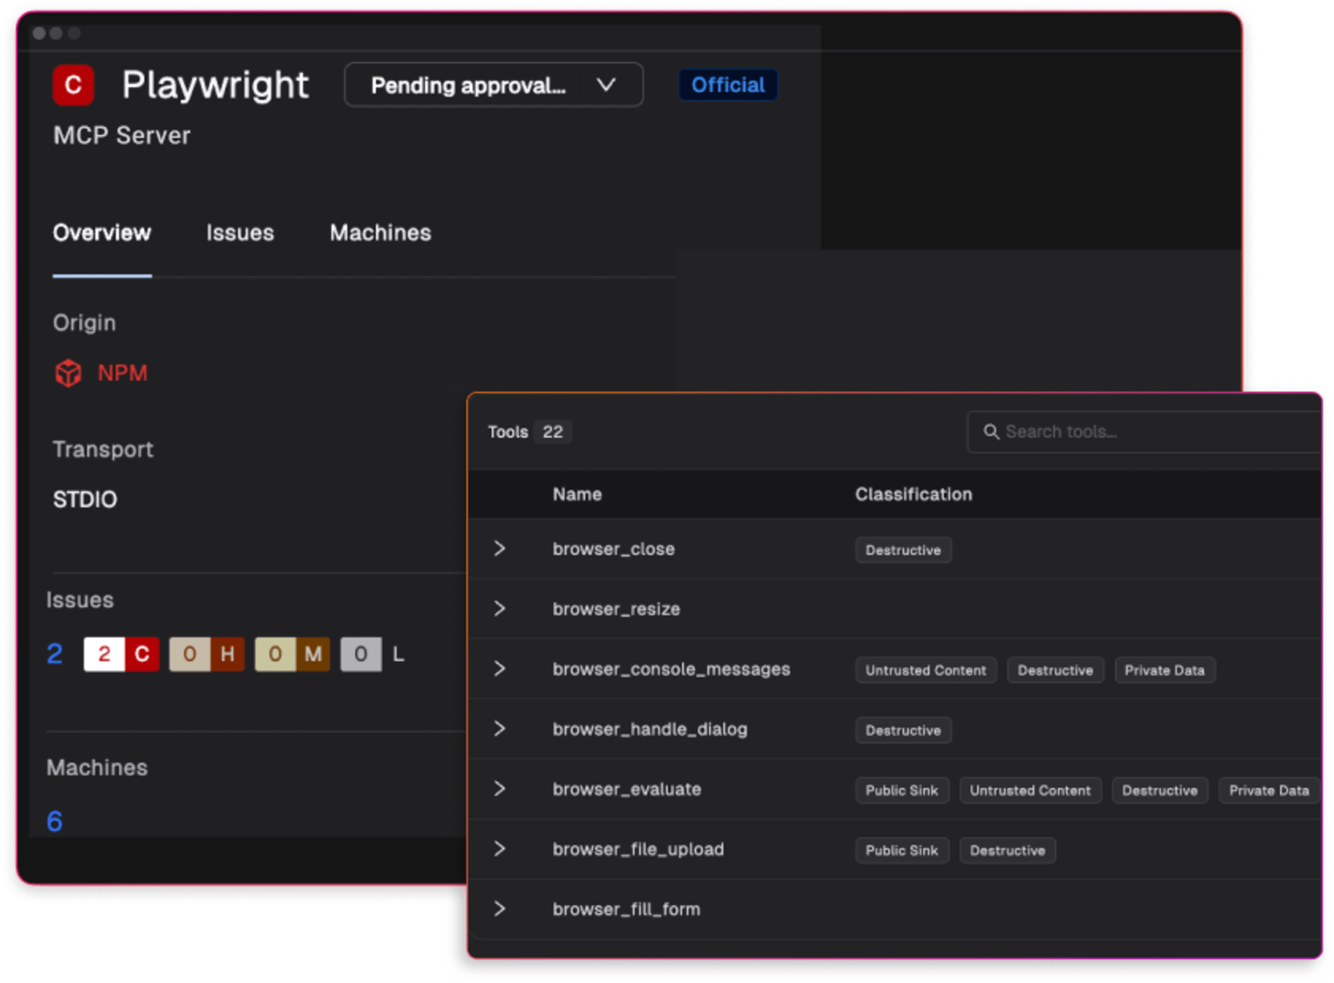Click the Destructive tag on browser_handle_dialog
Screen dimensions: 1334x983
(903, 730)
